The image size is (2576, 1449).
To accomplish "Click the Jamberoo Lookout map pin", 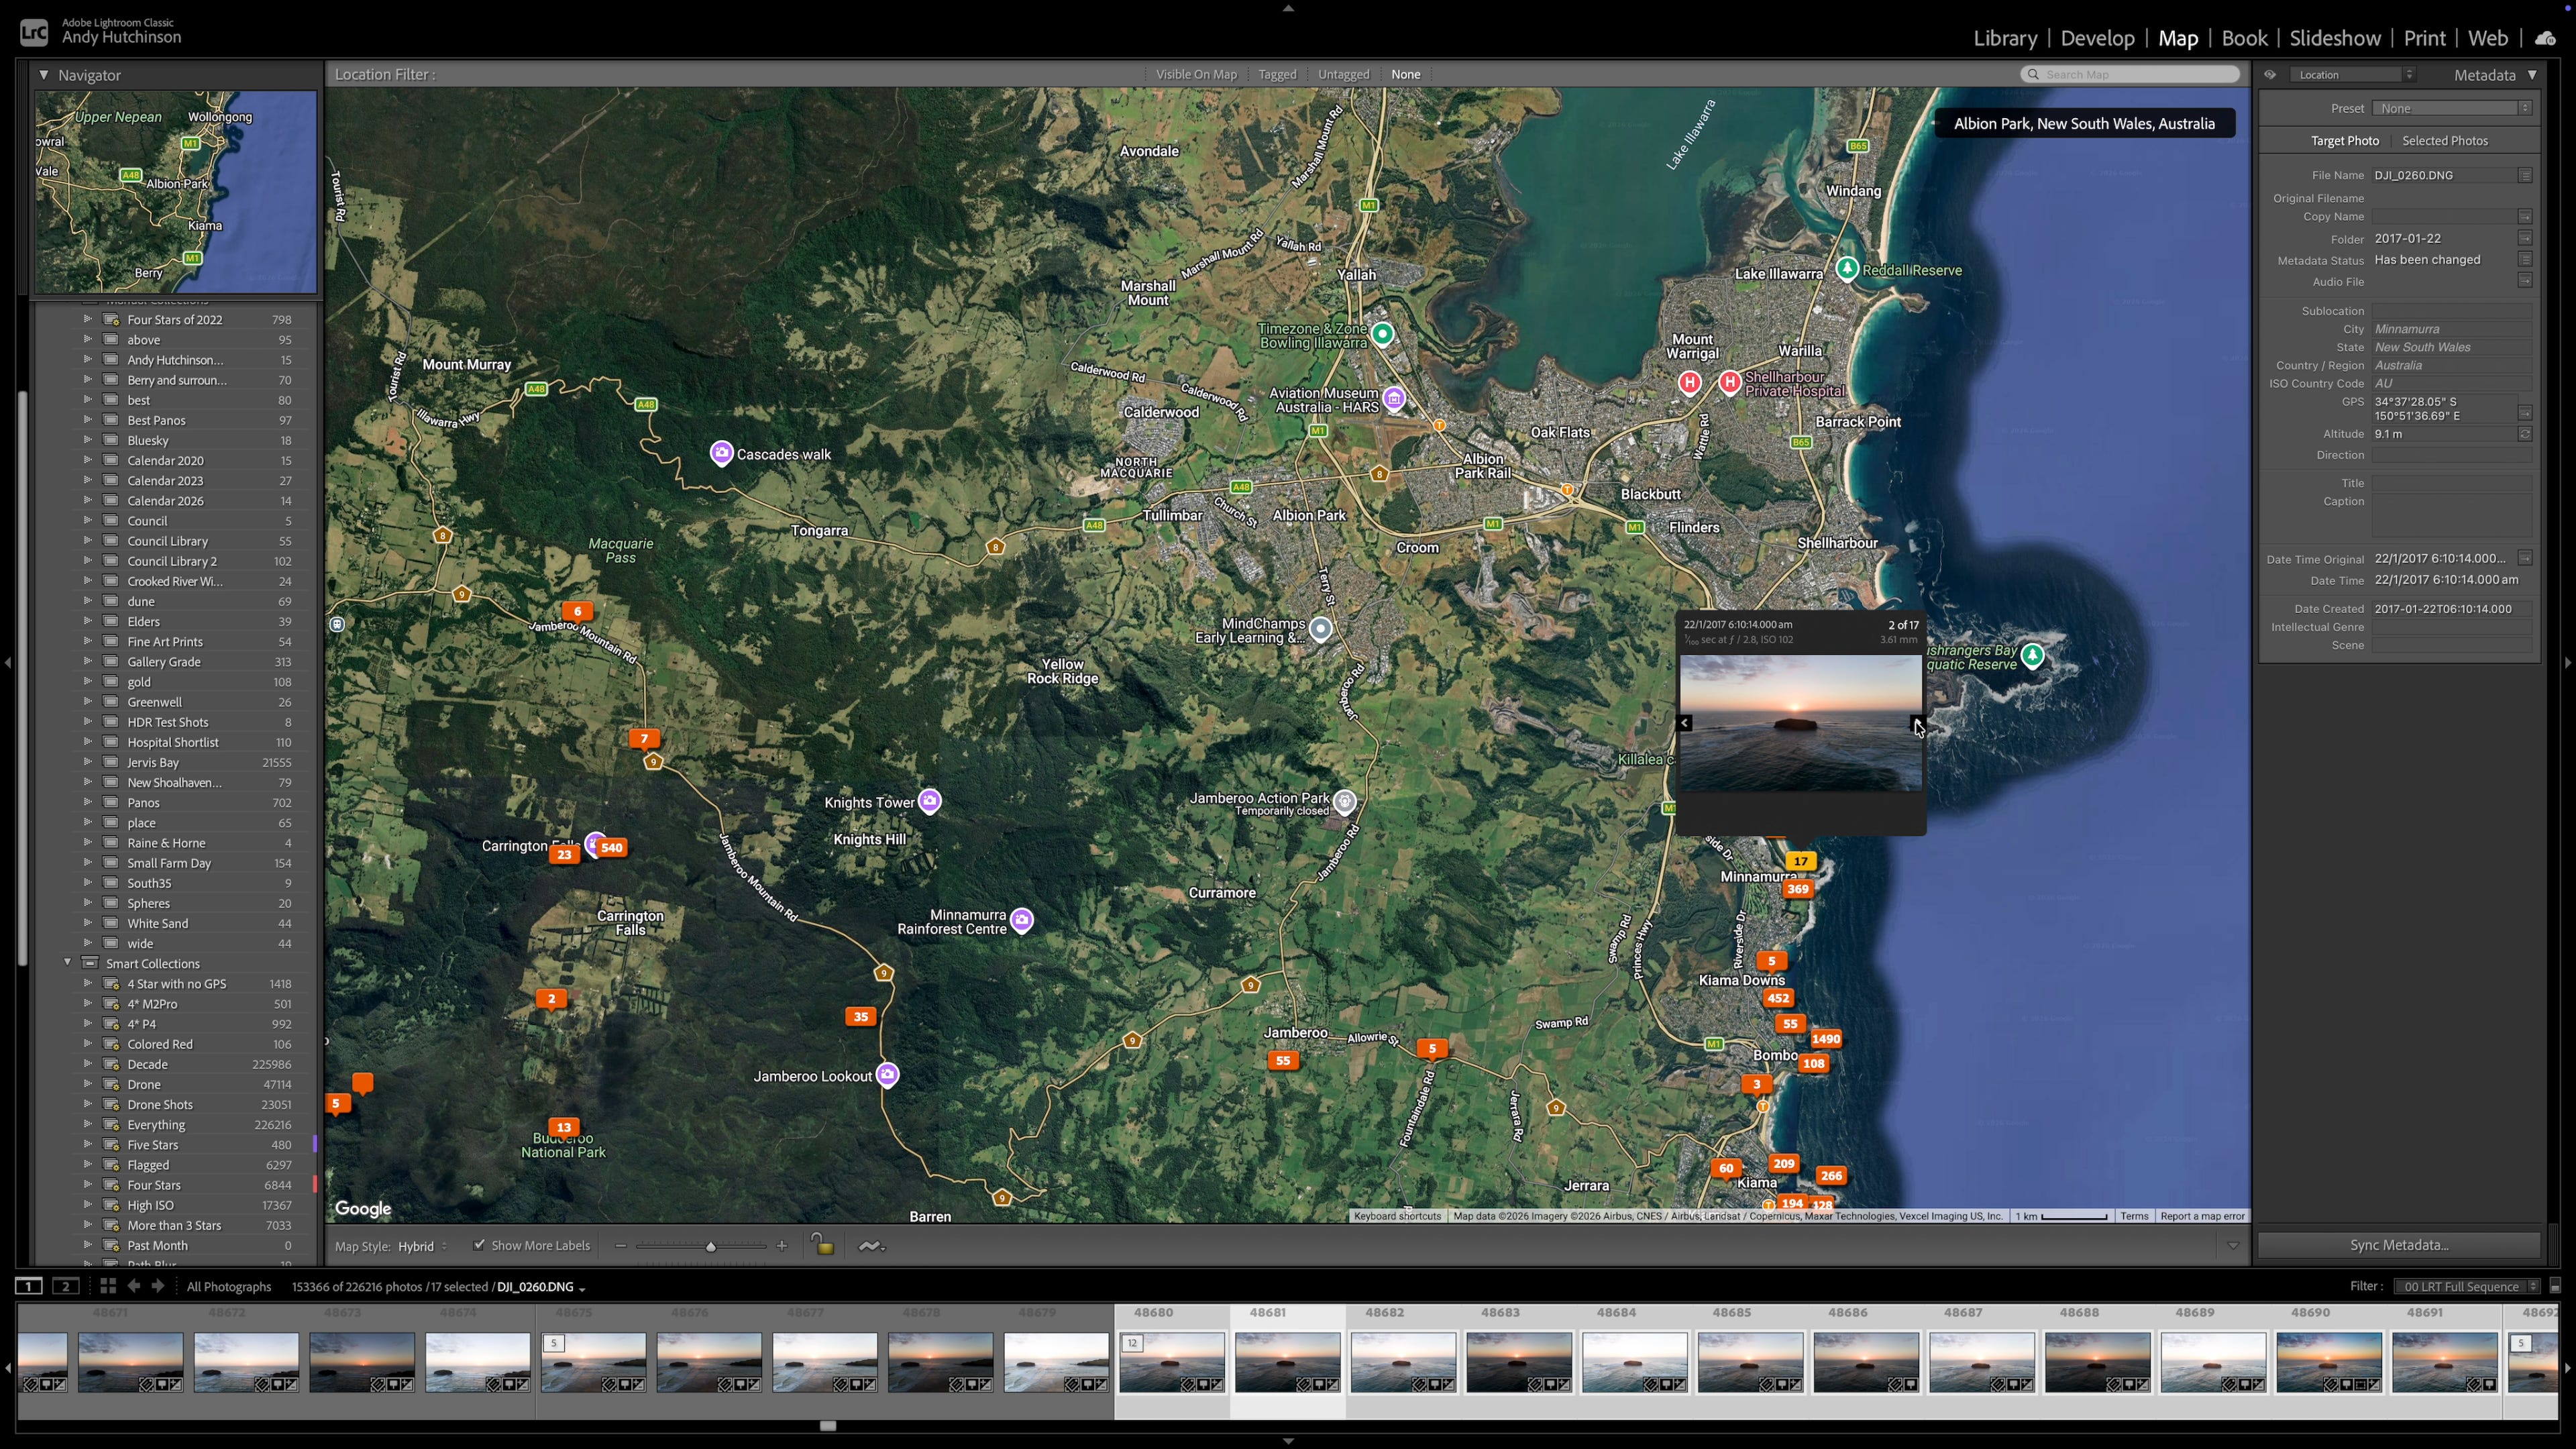I will [887, 1075].
